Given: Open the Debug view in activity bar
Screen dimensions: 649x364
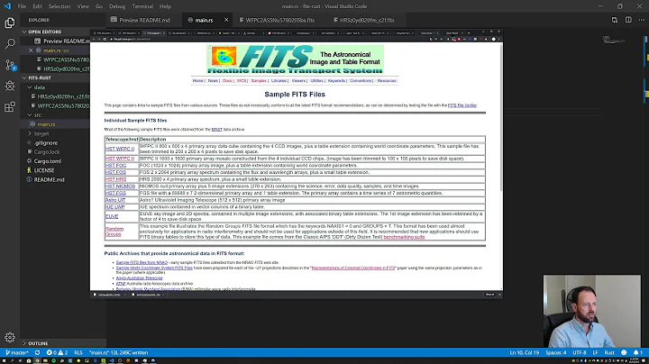Looking at the screenshot, I should pos(10,86).
